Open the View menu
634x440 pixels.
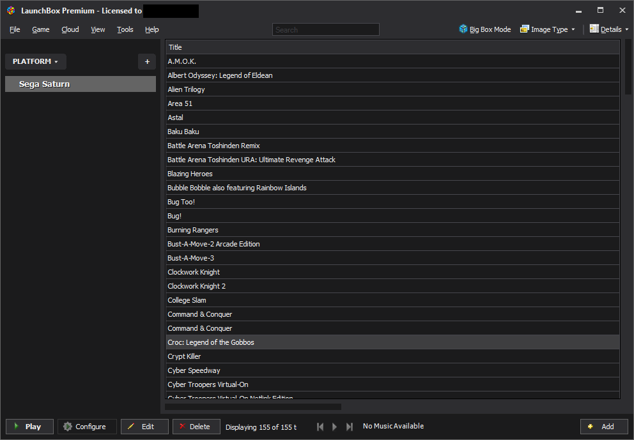(x=98, y=29)
